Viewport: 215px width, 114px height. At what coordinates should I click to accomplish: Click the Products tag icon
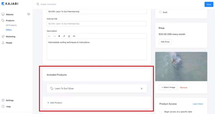pos(3,21)
